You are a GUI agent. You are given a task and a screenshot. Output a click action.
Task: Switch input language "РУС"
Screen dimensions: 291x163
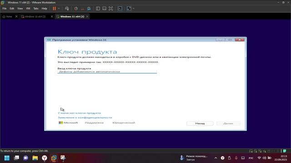[251, 158]
